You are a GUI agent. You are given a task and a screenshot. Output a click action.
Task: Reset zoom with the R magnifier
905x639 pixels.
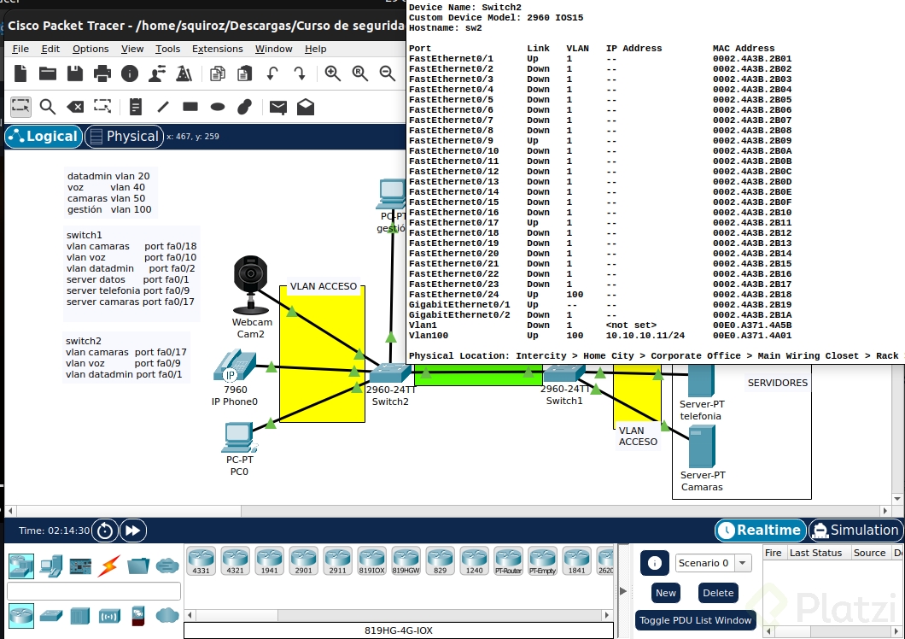360,73
